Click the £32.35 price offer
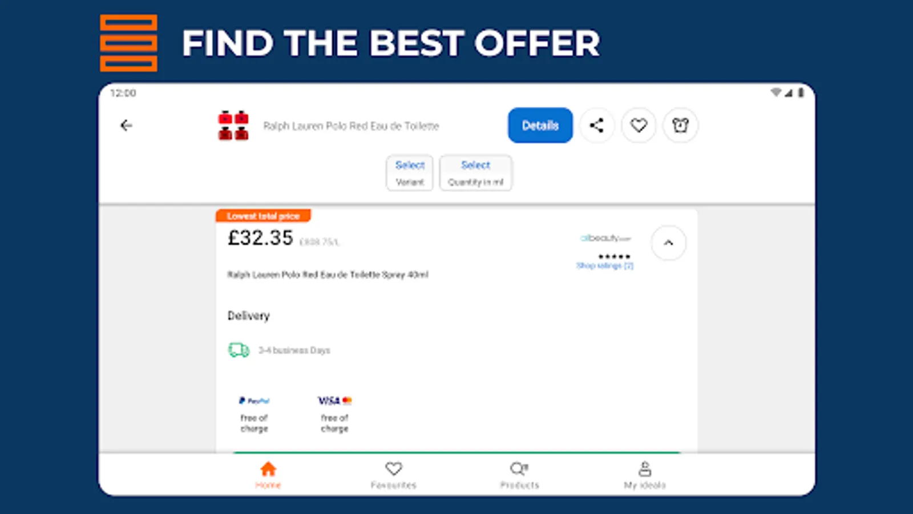Viewport: 913px width, 514px height. pos(260,238)
